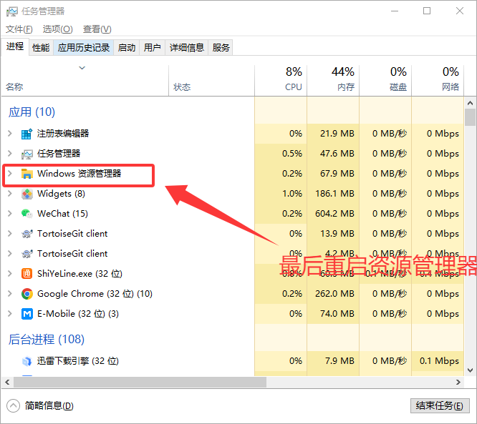Click the TortoiseGit client icon using 13.9 MB

tap(26, 234)
